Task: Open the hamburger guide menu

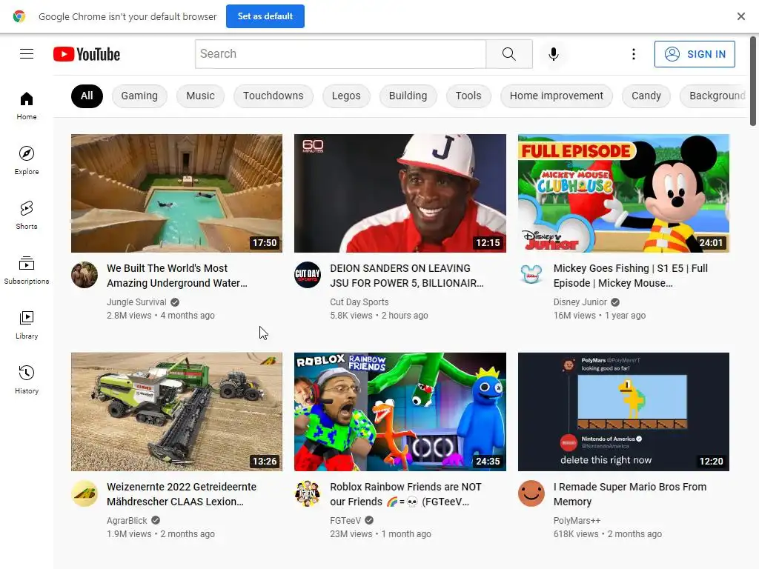Action: pyautogui.click(x=27, y=53)
